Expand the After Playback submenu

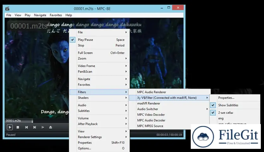pyautogui.click(x=99, y=124)
